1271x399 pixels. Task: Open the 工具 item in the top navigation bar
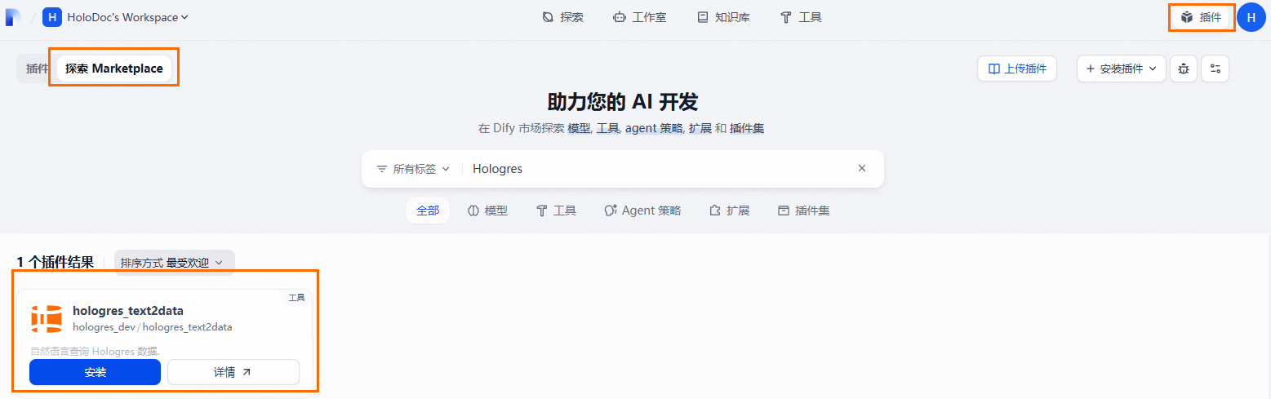click(801, 17)
